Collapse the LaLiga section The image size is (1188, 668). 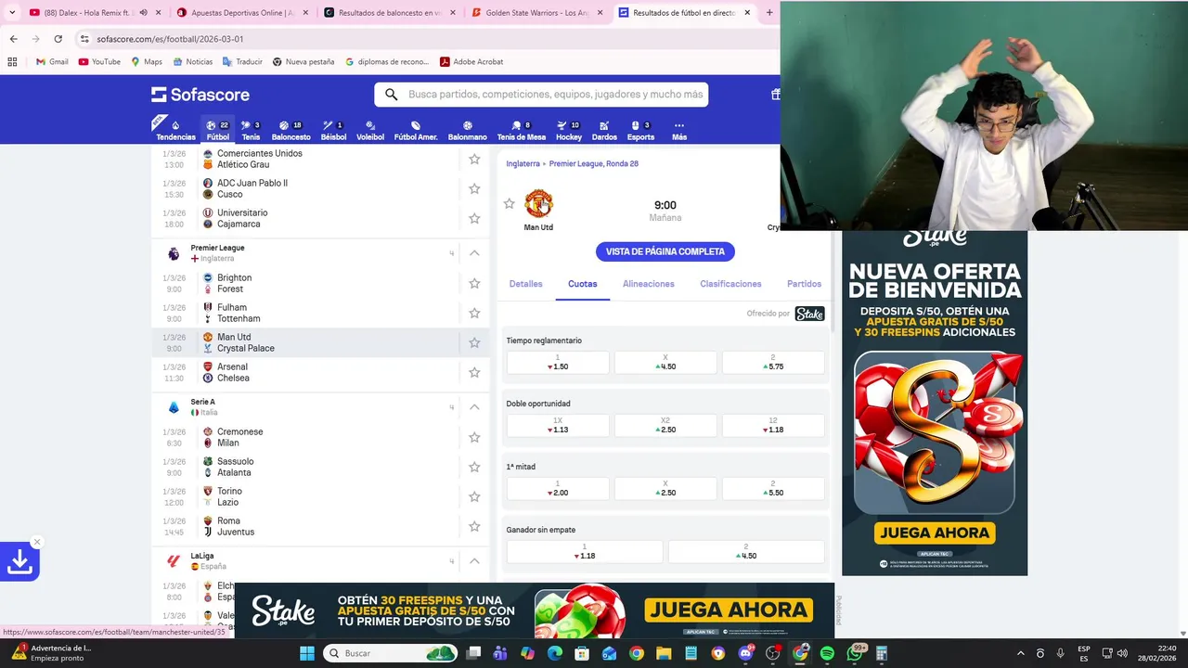(474, 561)
